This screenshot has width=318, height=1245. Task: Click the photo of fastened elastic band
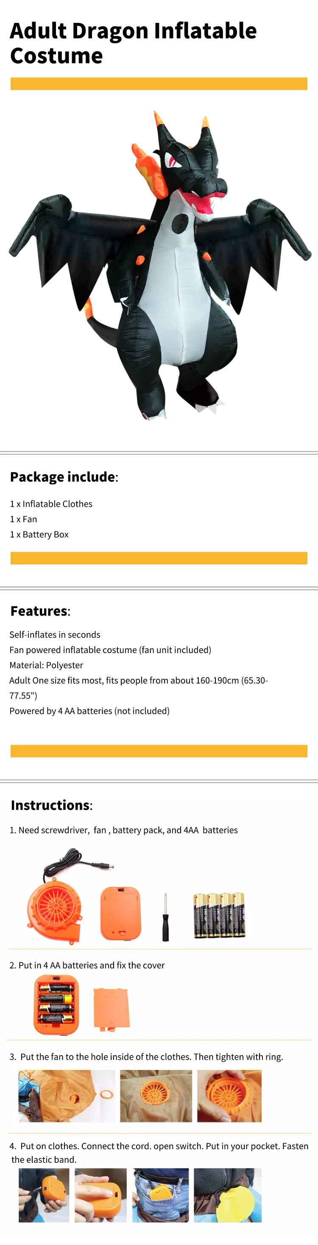228,1195
